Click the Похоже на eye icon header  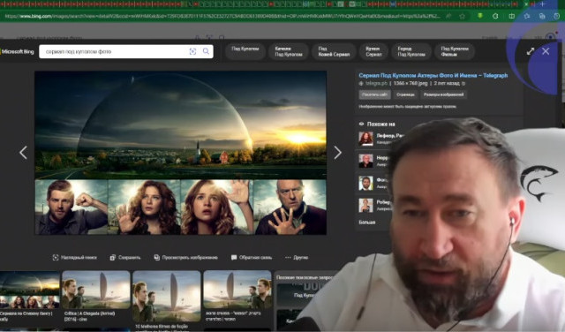(377, 124)
